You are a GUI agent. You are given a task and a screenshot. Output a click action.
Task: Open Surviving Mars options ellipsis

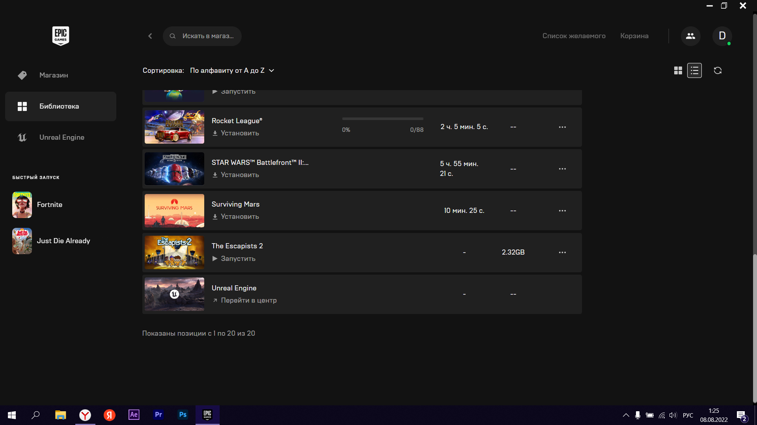[562, 211]
